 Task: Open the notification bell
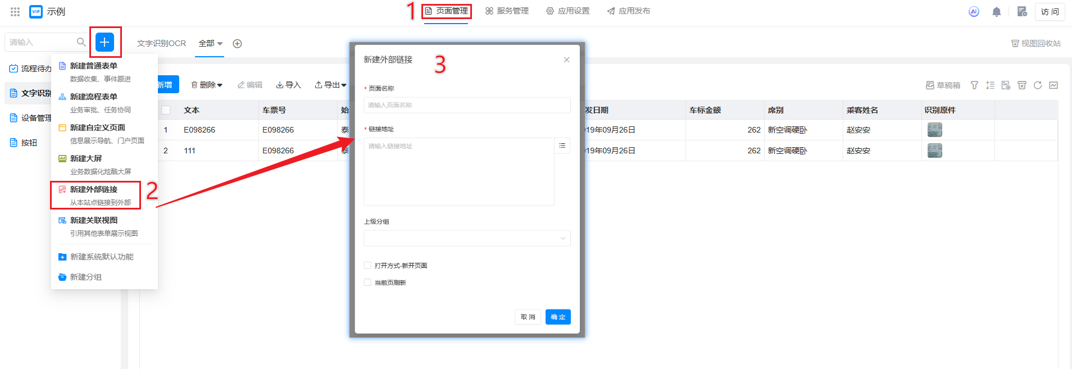click(x=996, y=12)
